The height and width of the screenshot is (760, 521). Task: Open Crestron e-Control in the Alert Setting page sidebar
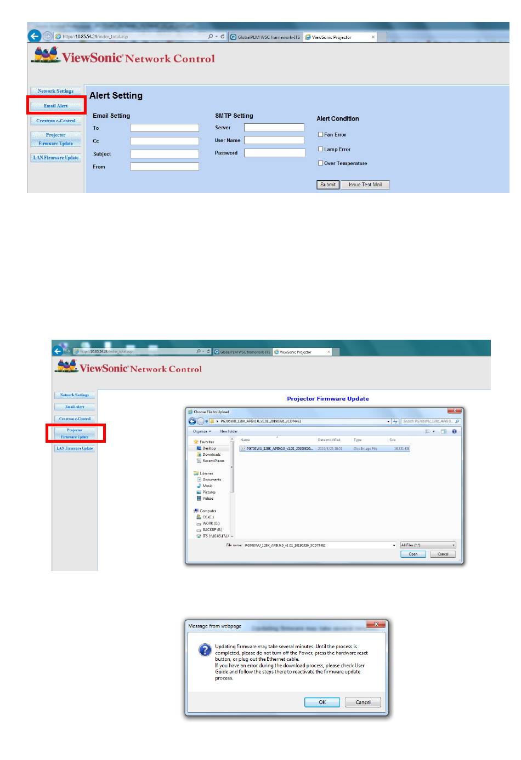(56, 121)
